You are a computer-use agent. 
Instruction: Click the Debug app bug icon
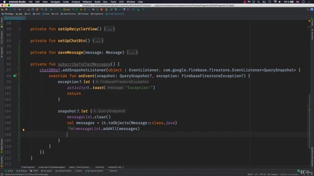pyautogui.click(x=85, y=10)
